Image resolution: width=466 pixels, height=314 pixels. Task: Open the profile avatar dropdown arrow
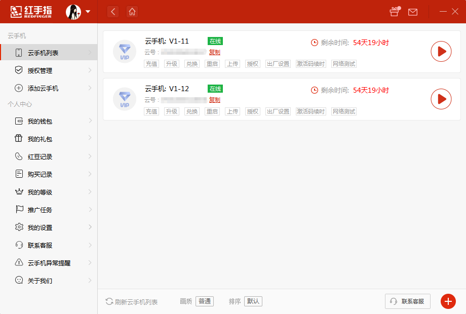pyautogui.click(x=88, y=12)
